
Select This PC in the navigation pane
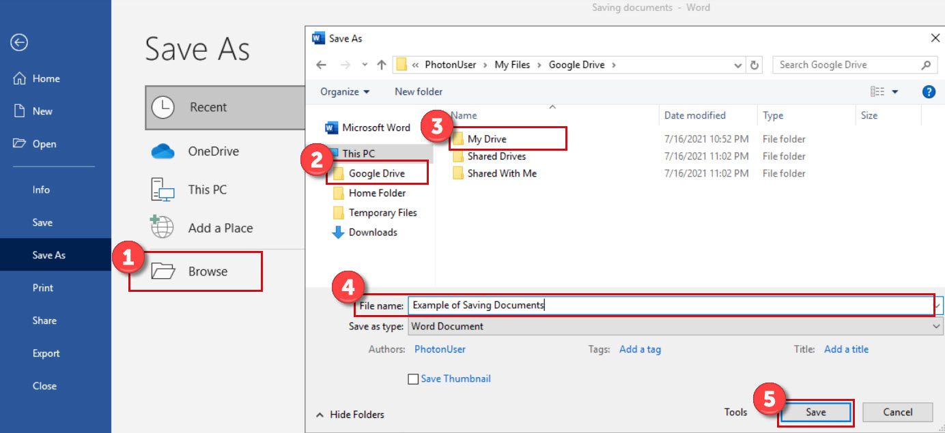tap(361, 153)
